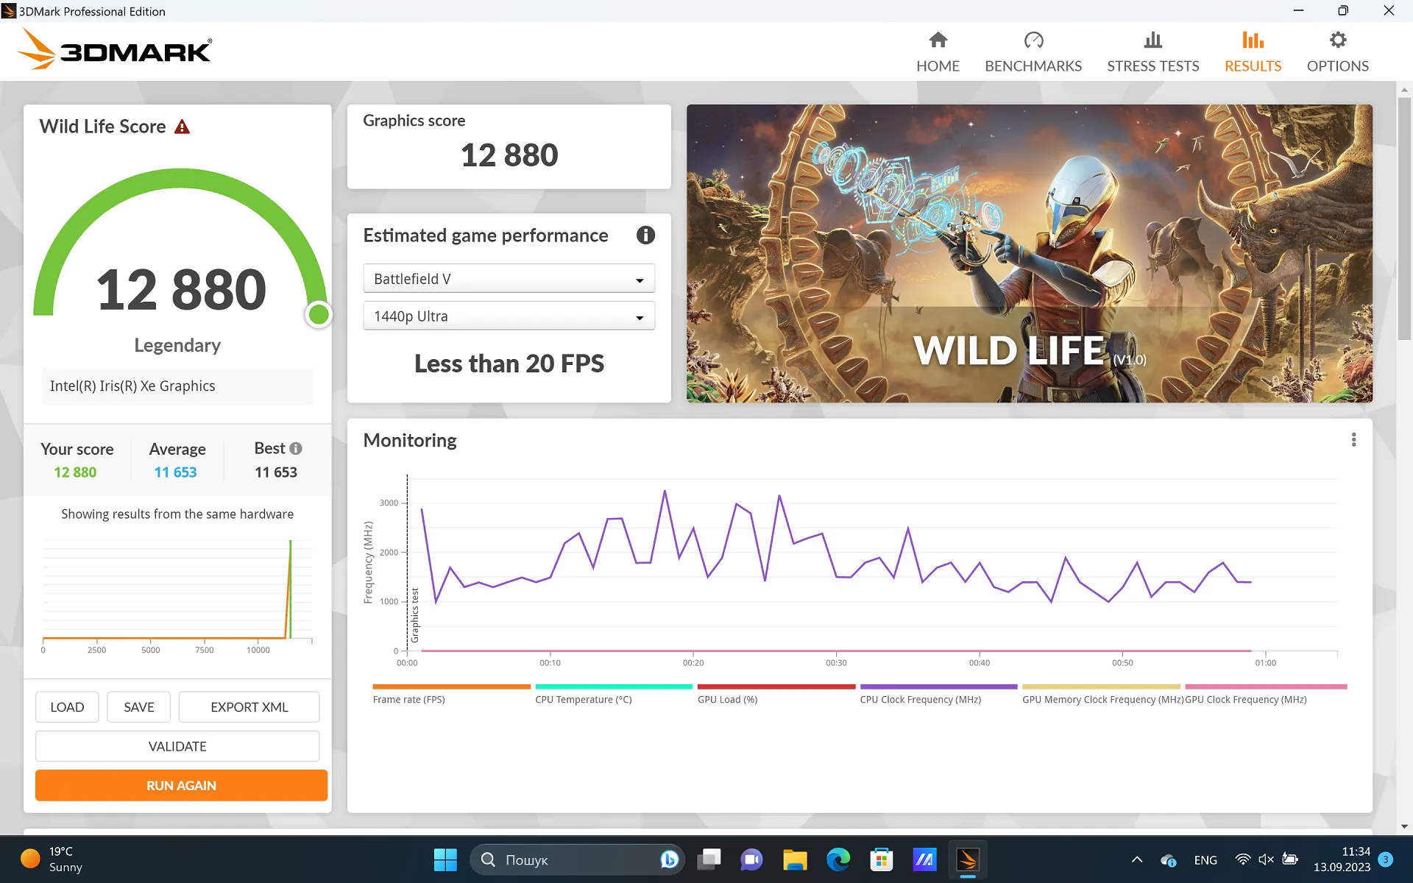Viewport: 1413px width, 883px height.
Task: Open the blue slash app in taskbar
Action: pos(924,859)
